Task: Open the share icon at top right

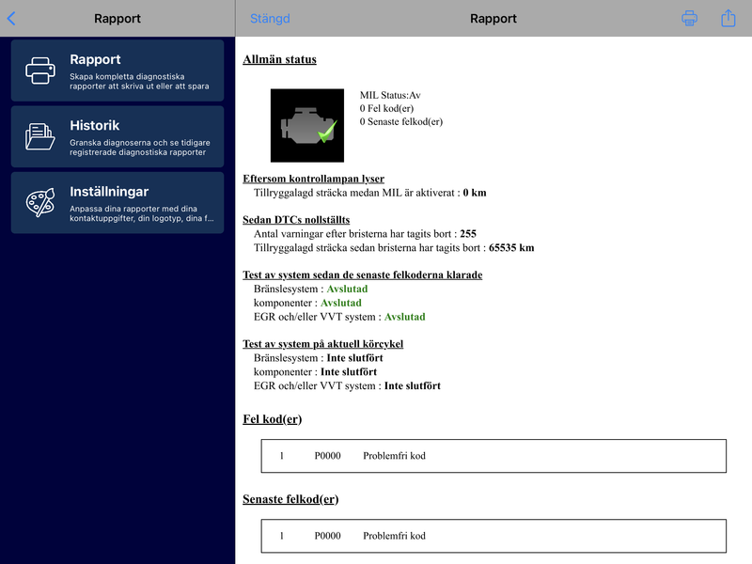Action: (x=728, y=18)
